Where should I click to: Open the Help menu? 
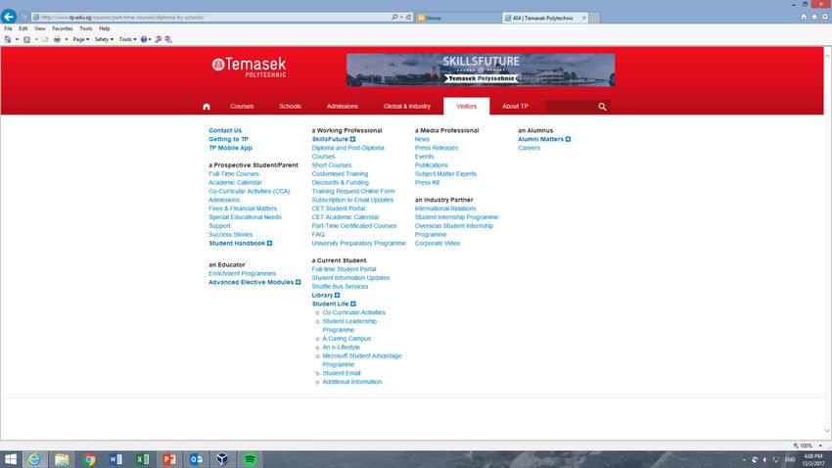point(105,28)
